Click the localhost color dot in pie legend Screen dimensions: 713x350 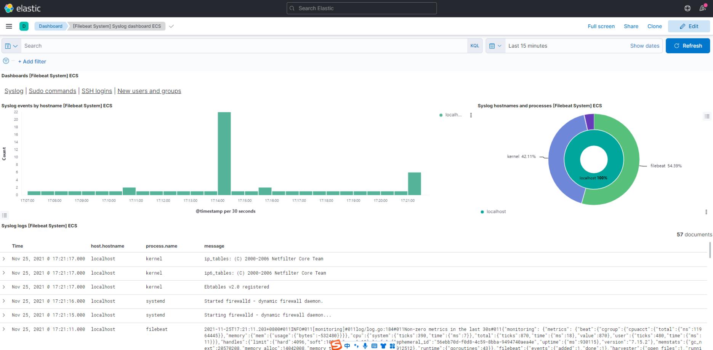click(x=482, y=212)
